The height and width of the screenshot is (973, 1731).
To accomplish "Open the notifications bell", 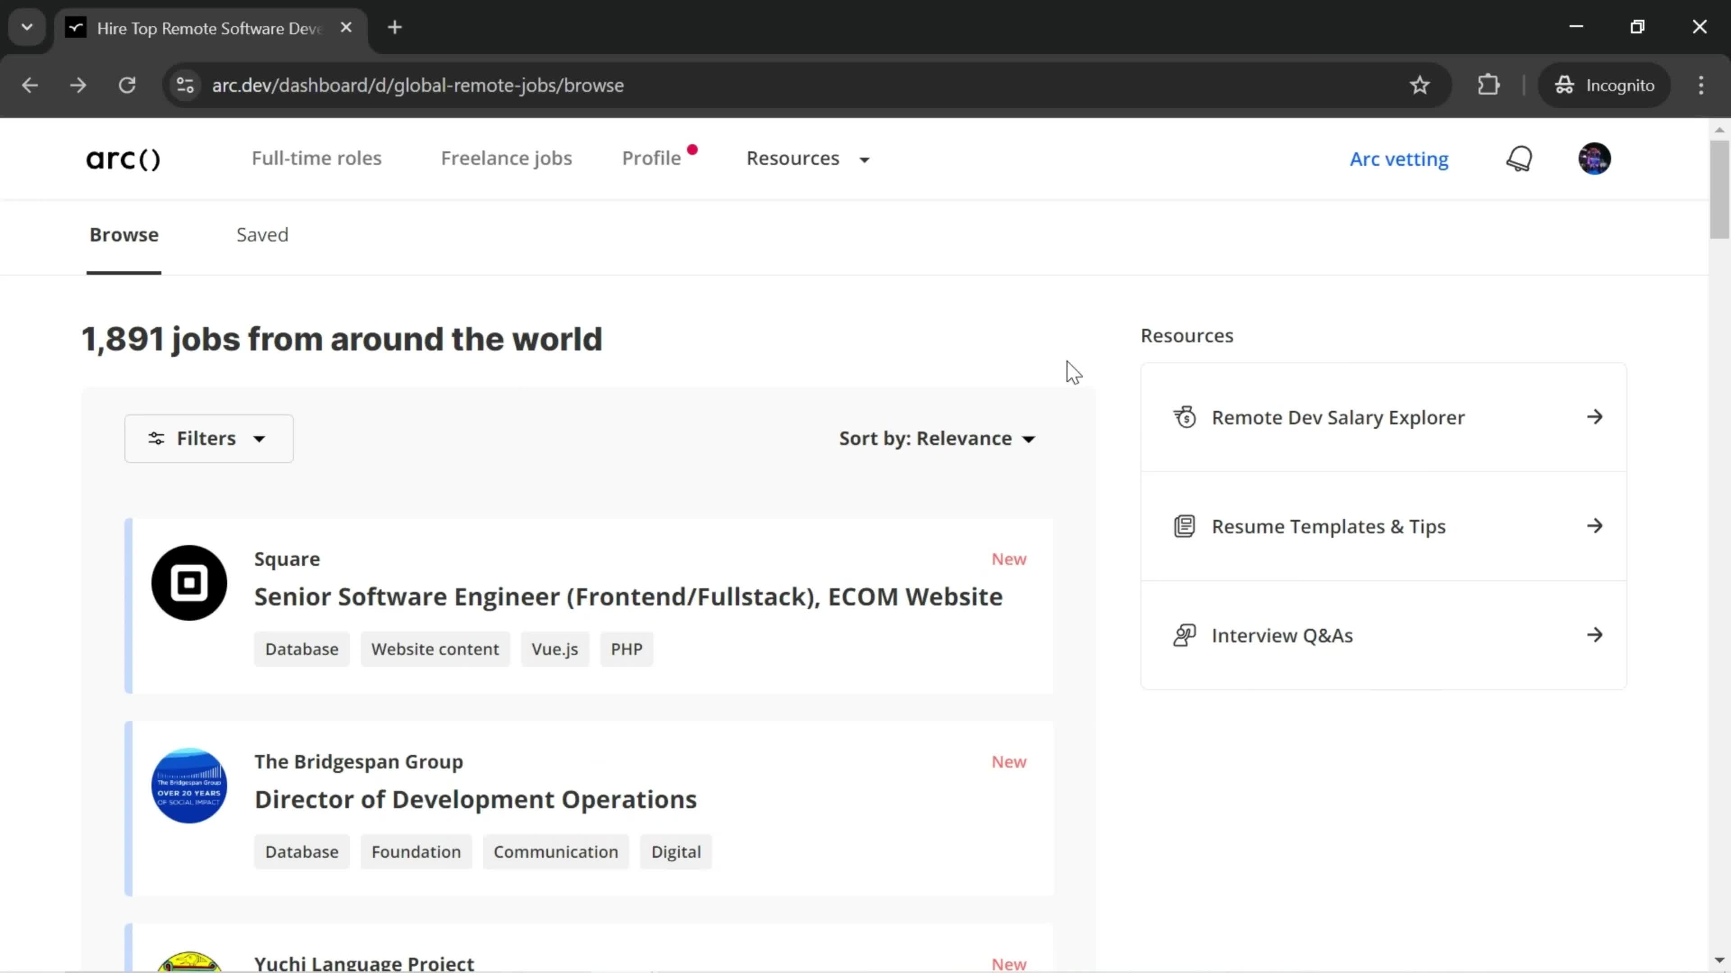I will coord(1519,159).
